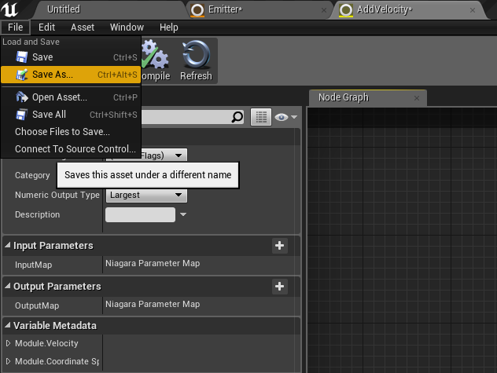The image size is (497, 373).
Task: Click the Save floppy disk icon
Action: click(22, 57)
